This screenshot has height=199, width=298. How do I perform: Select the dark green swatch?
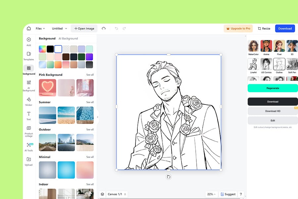click(81, 57)
